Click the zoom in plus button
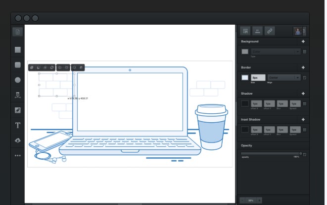This screenshot has height=205, width=327. 259,201
